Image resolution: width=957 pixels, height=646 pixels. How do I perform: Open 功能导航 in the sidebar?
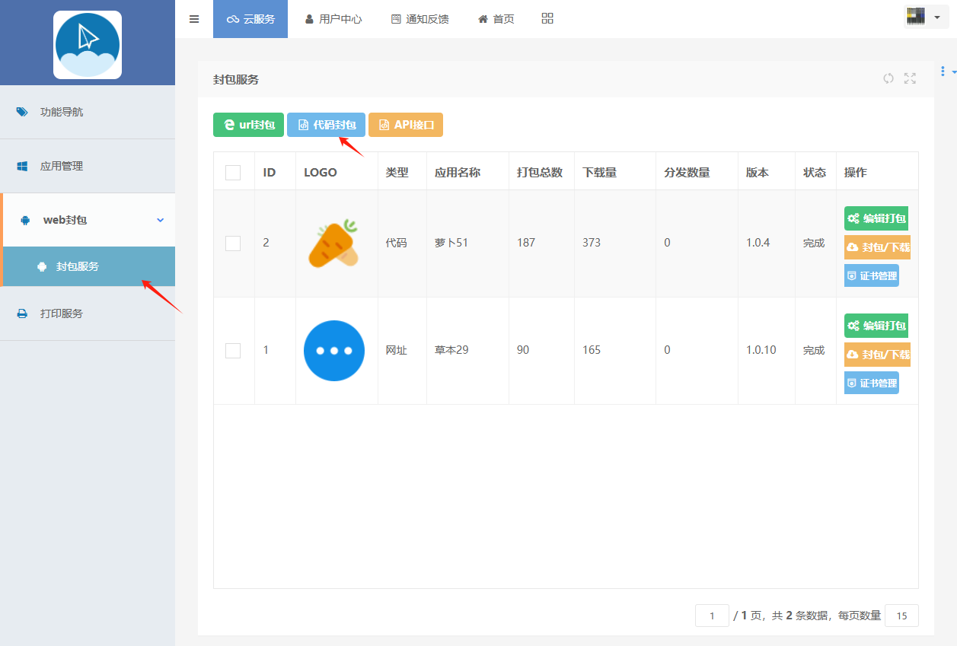(x=61, y=112)
